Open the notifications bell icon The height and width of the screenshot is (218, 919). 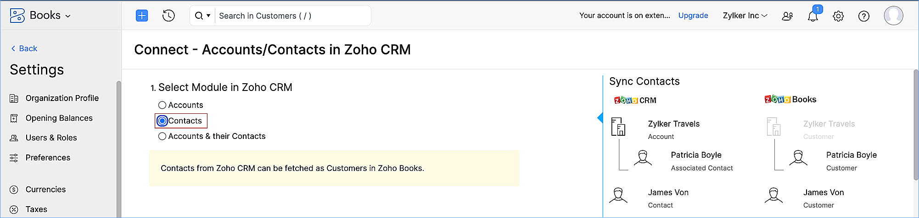click(x=813, y=16)
